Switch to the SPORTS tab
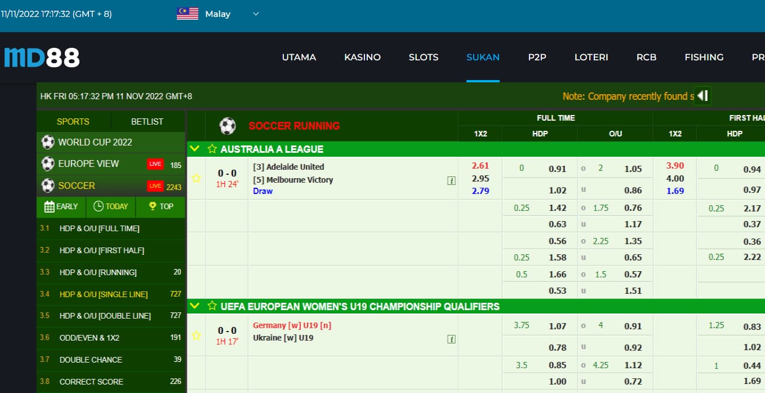This screenshot has height=393, width=765. click(x=73, y=121)
